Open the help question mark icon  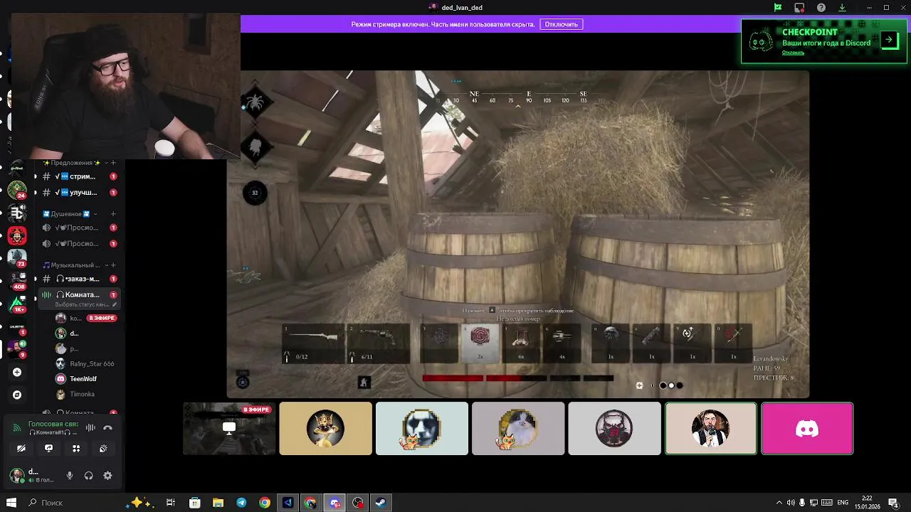(x=821, y=8)
